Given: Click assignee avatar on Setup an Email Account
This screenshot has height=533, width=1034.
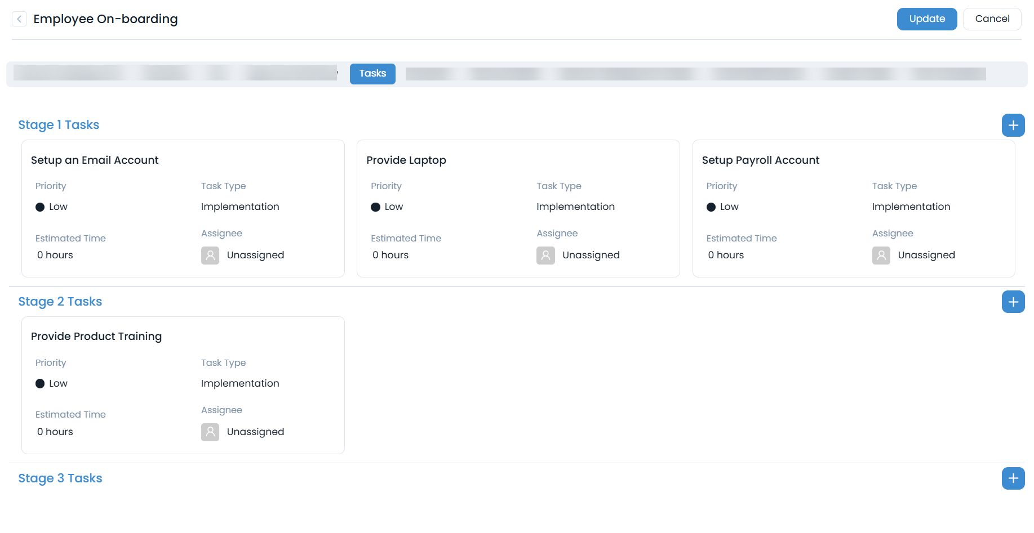Looking at the screenshot, I should click(x=210, y=256).
